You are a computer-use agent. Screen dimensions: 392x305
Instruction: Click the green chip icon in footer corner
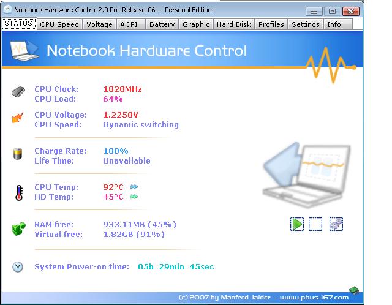pyautogui.click(x=354, y=290)
